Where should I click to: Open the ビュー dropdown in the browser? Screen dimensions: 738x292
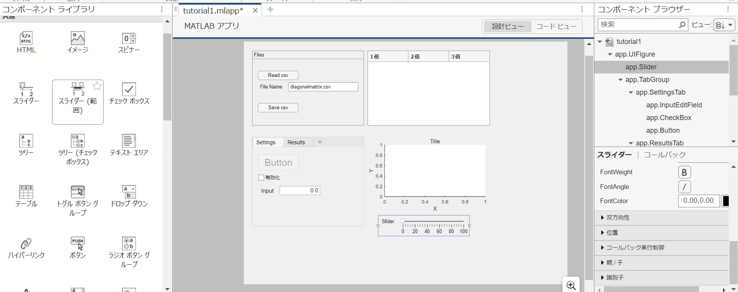click(724, 25)
